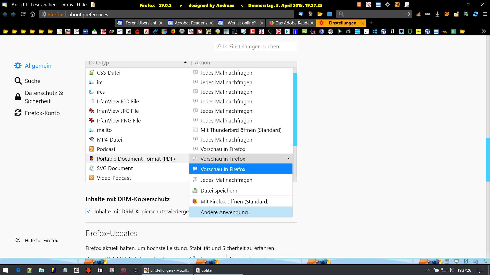
Task: Open the downloads arrow icon
Action: [437, 14]
